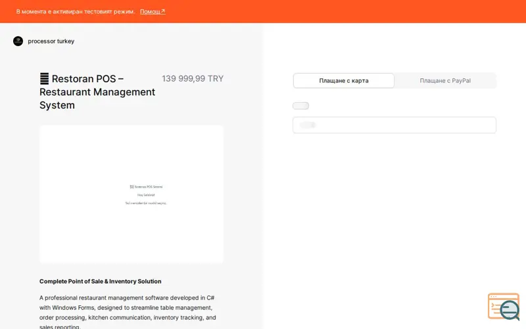Click the processor turkey store name

click(x=51, y=41)
